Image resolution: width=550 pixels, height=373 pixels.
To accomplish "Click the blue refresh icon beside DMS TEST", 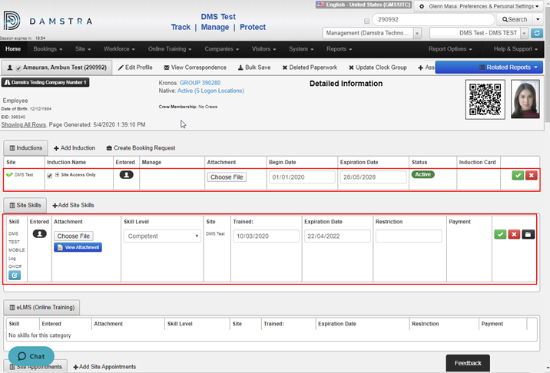I will pos(537,33).
